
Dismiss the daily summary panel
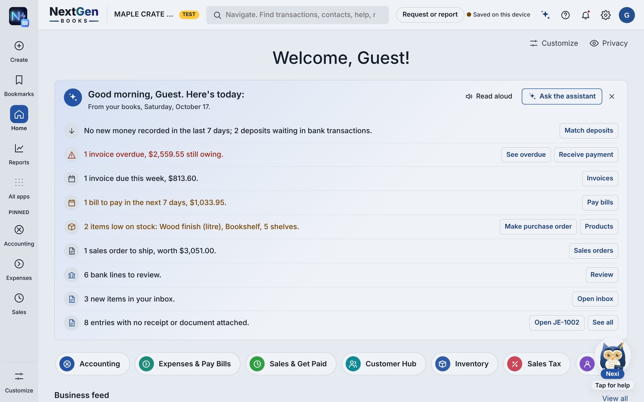612,96
